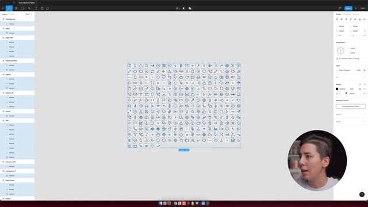
Task: Toggle stroke visibility eye icon
Action: coord(360,89)
